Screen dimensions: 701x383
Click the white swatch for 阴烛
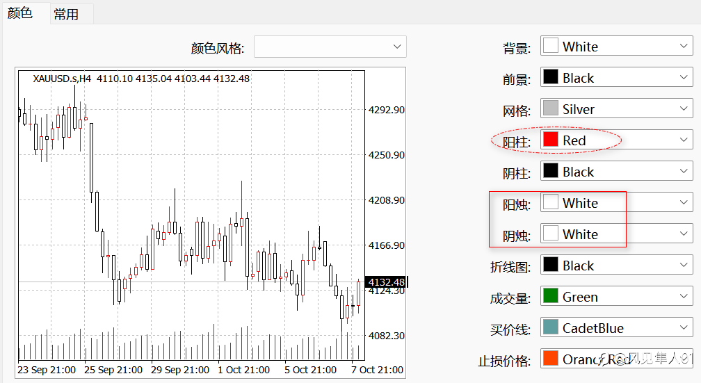point(550,234)
